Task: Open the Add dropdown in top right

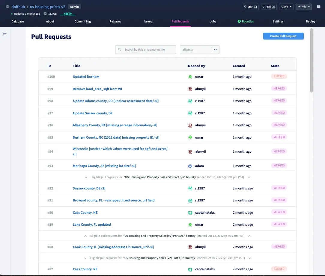Action: pos(303,7)
